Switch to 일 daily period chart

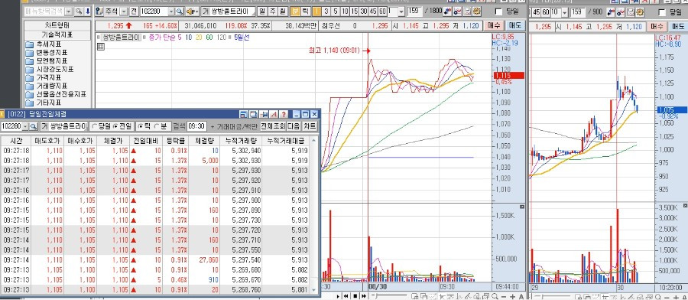(x=262, y=11)
